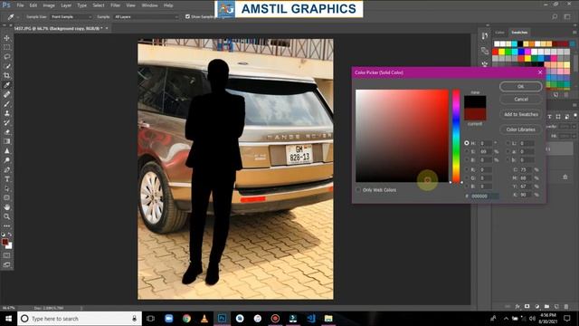The image size is (579, 326).
Task: Select the L lightness radio button
Action: click(508, 143)
